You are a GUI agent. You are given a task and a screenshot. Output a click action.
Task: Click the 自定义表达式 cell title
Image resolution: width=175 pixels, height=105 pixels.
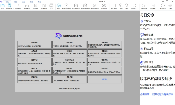pyautogui.click(x=69, y=60)
